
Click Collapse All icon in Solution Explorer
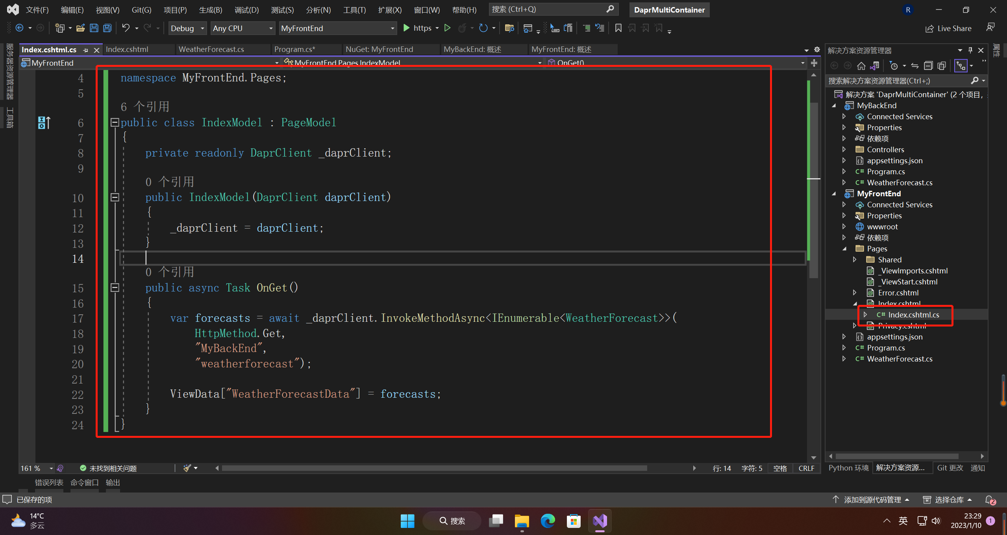click(x=928, y=66)
